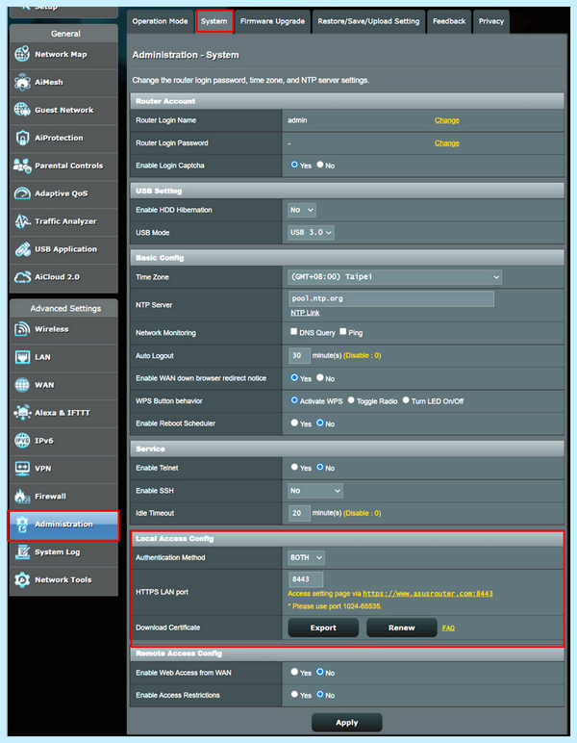
Task: Click Change for Router Login Password
Action: coord(447,143)
